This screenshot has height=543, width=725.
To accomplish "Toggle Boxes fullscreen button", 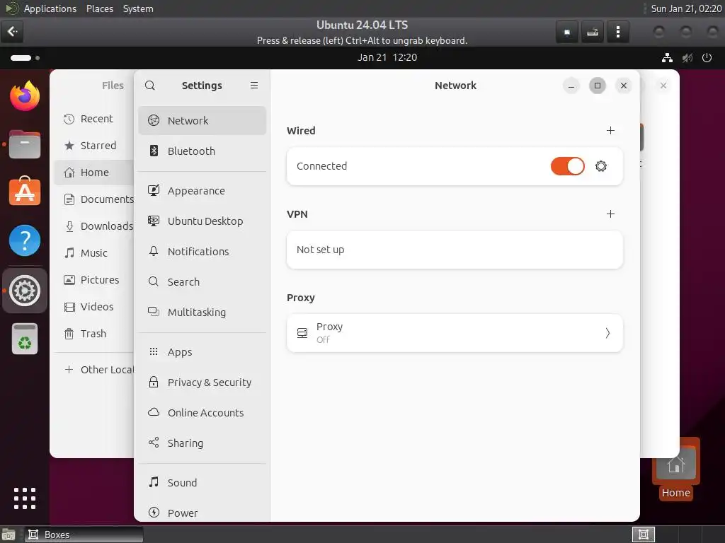I will (567, 32).
